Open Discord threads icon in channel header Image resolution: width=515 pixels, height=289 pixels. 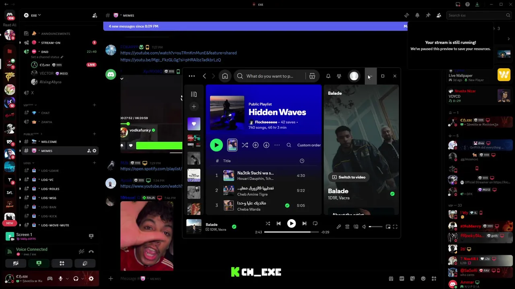pos(406,15)
